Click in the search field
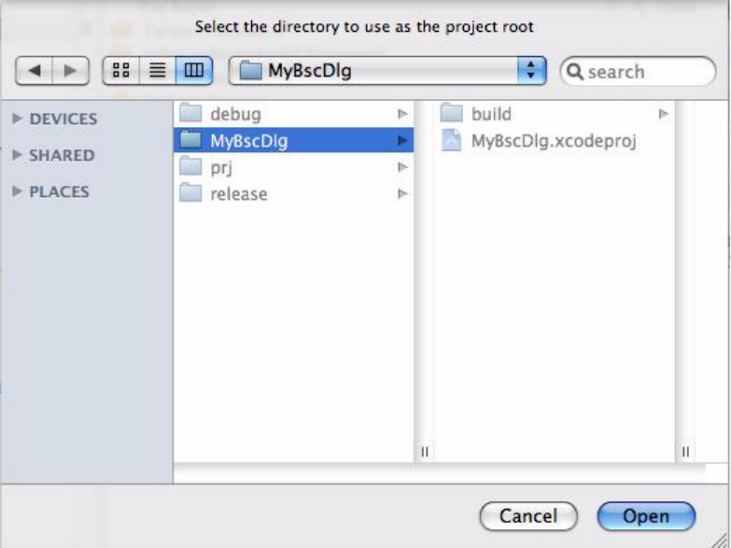 coord(638,71)
